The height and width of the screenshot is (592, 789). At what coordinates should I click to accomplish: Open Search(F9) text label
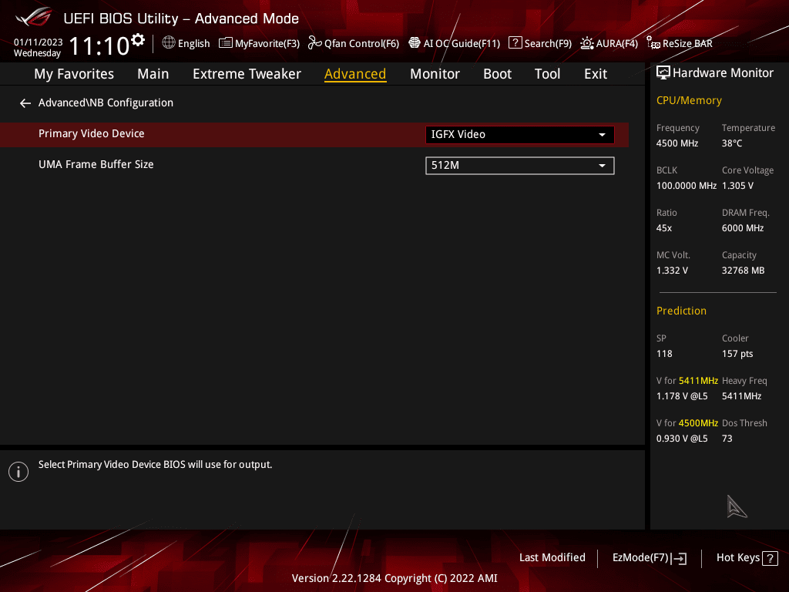548,44
